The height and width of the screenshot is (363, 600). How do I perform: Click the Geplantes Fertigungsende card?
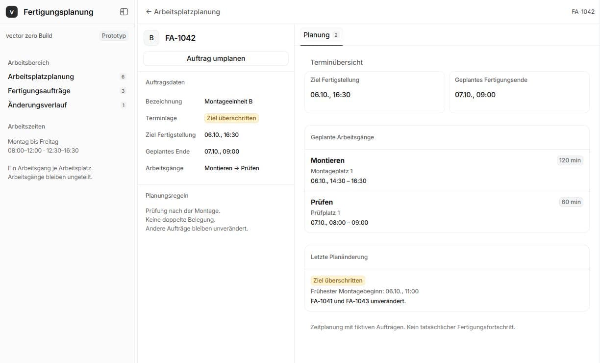click(x=519, y=92)
